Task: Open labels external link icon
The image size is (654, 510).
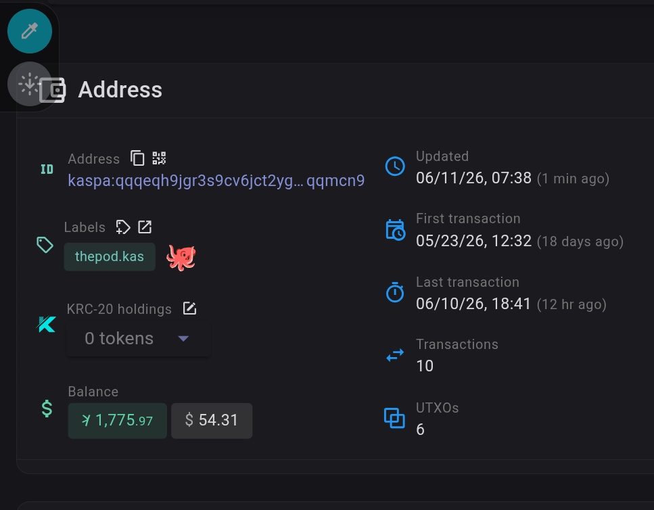Action: pos(145,227)
